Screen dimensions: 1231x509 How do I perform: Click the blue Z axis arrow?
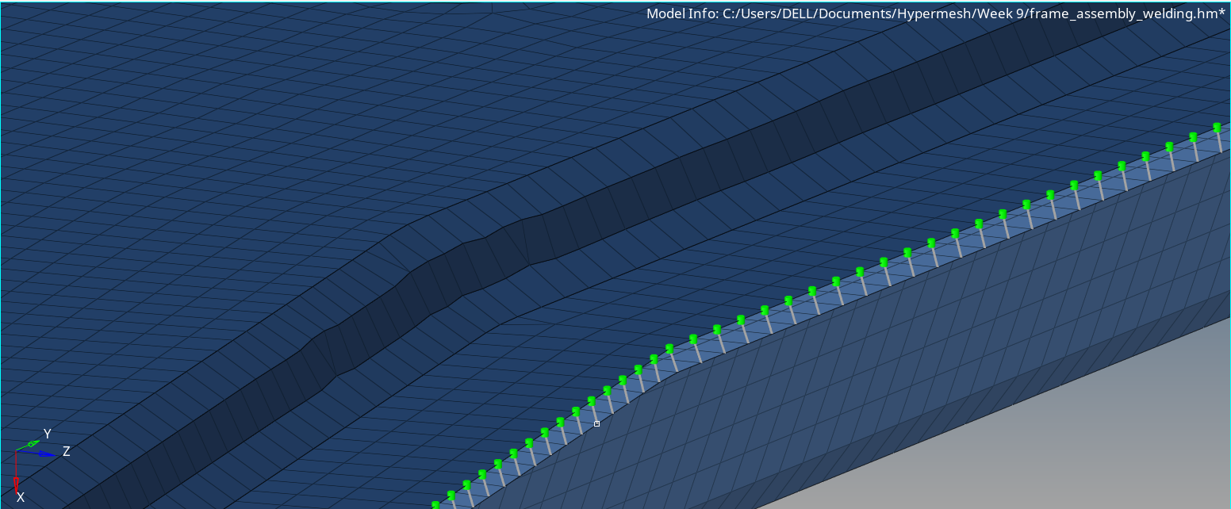point(46,454)
